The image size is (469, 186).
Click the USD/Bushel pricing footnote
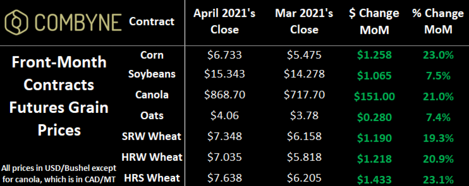59,174
